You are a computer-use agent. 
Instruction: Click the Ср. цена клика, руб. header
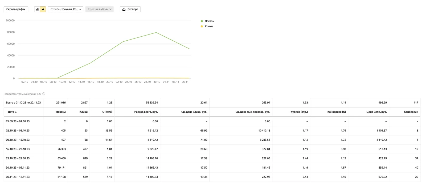pos(194,112)
